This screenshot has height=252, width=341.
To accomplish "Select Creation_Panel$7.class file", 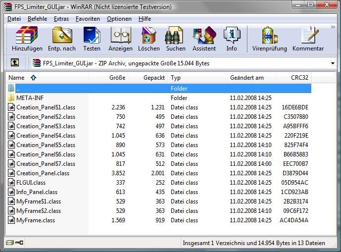I will (x=159, y=164).
